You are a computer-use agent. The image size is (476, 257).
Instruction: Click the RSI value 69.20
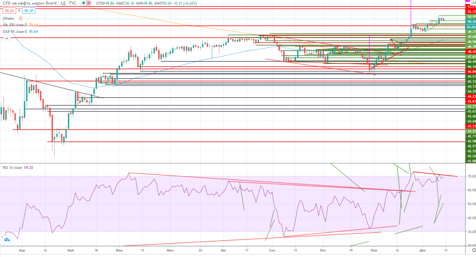tap(29, 168)
